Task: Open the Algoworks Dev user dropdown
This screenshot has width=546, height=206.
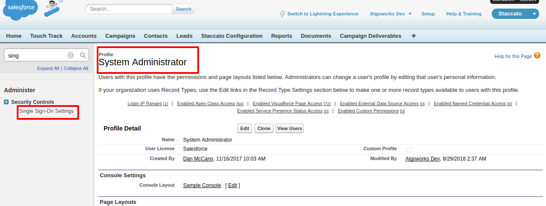Action: (390, 14)
